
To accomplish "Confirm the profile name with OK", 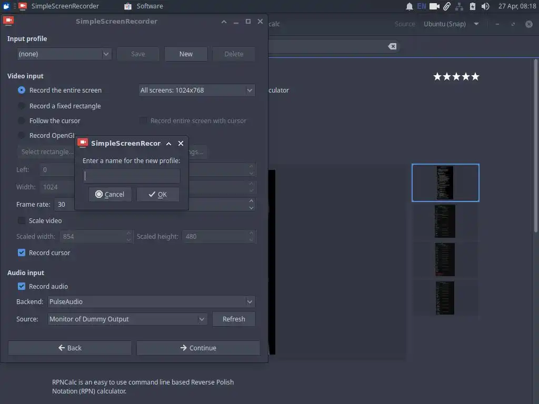I will (x=158, y=195).
